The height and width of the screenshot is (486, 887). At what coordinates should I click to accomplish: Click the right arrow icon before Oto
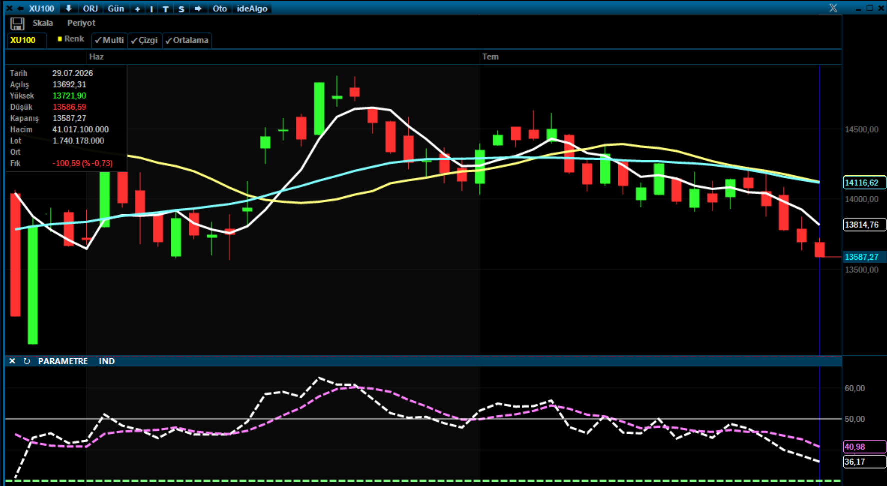(198, 9)
